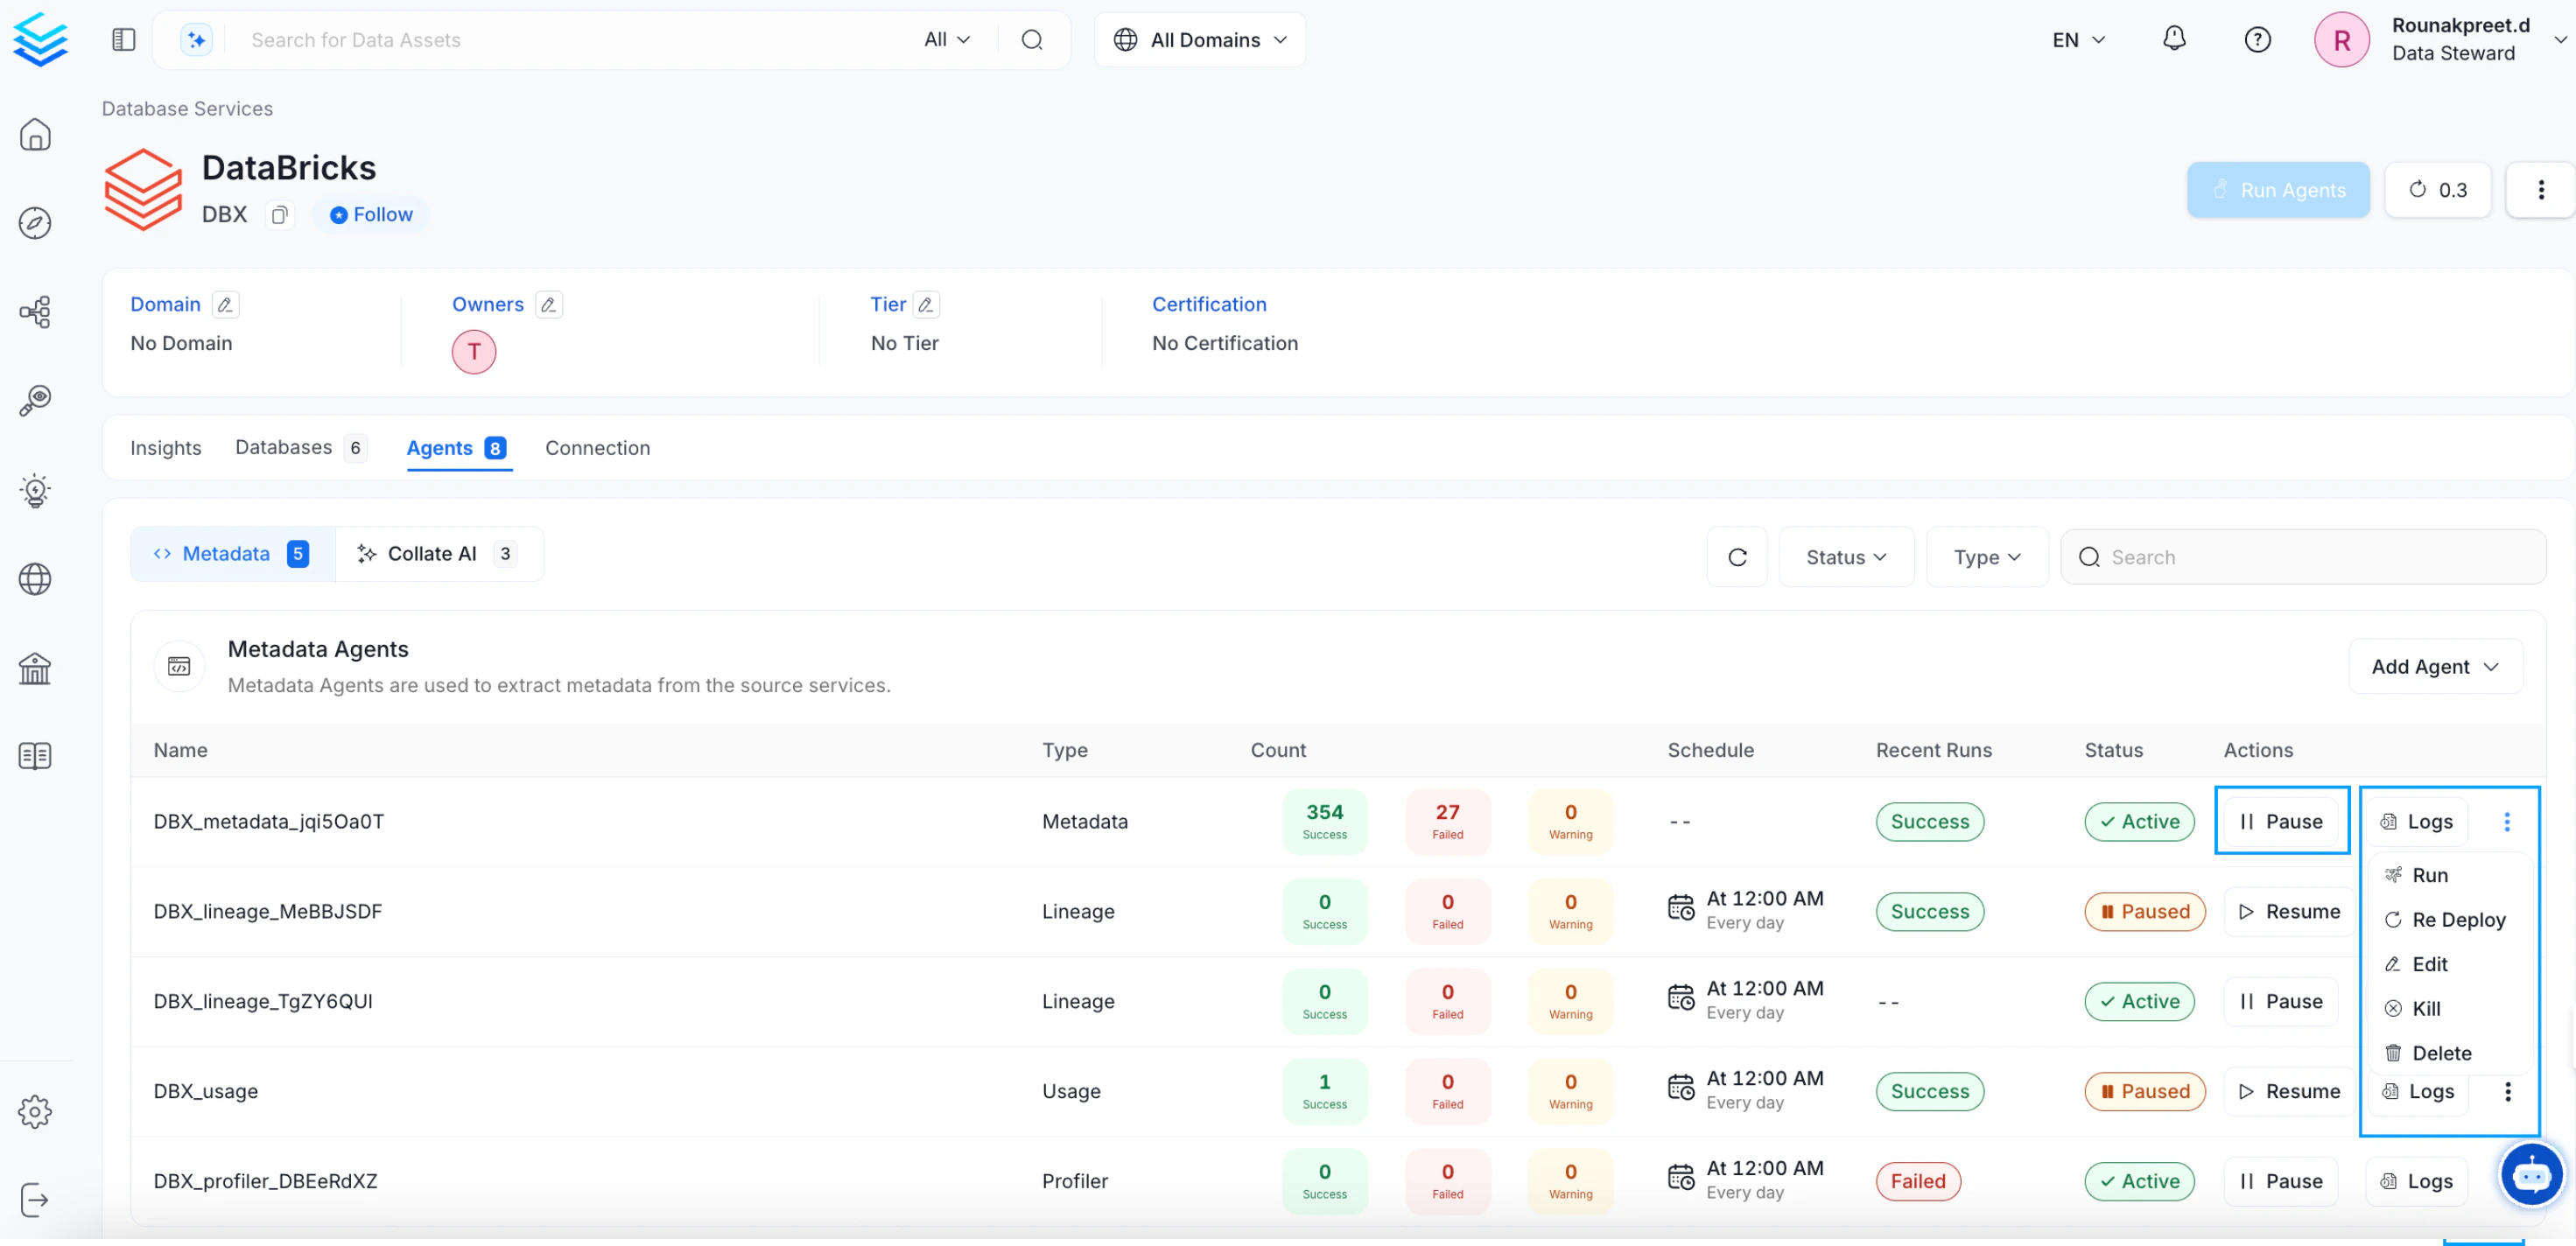Open the All search filter dropdown

(x=946, y=40)
